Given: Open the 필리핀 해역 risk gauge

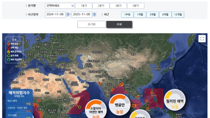Looking at the screenshot, I should coord(175,100).
